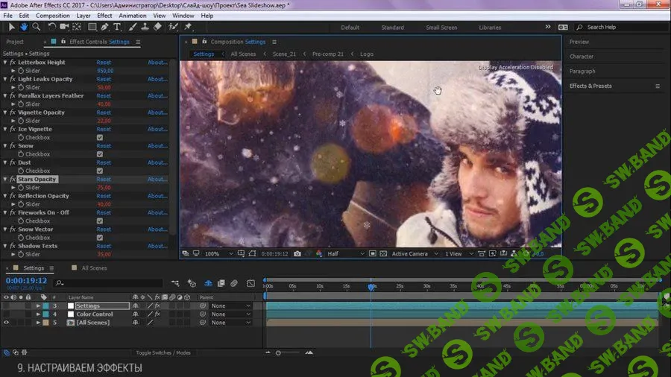Hide the All Scenes layer eye
Viewport: 671px width, 377px height.
tap(6, 323)
